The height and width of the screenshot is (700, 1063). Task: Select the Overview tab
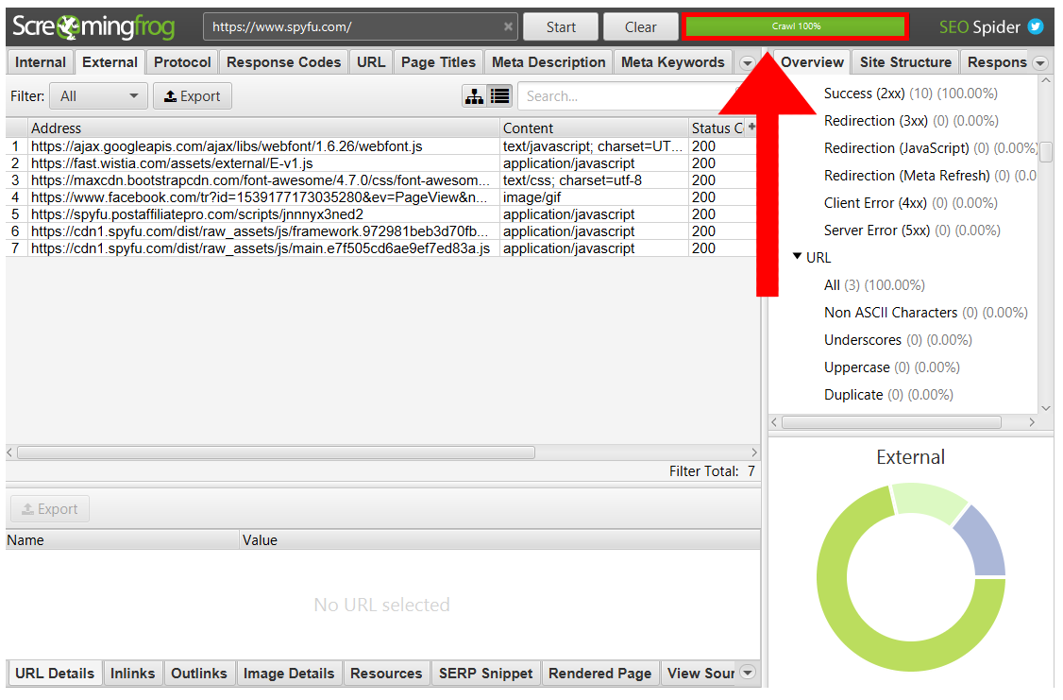click(x=812, y=62)
